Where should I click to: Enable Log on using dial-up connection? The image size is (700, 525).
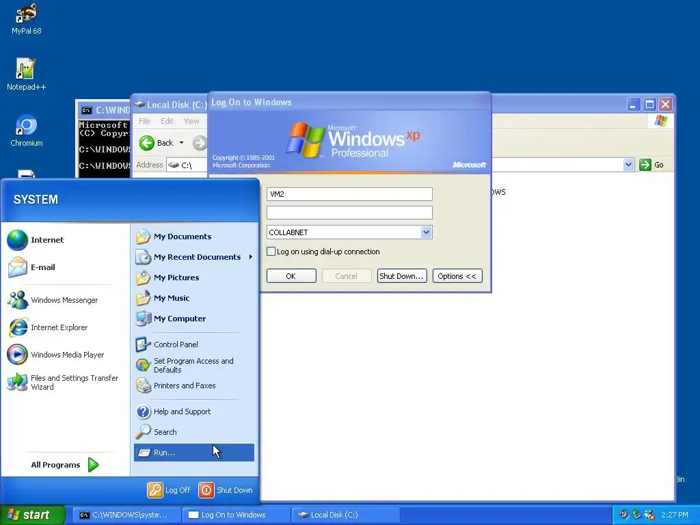tap(271, 252)
